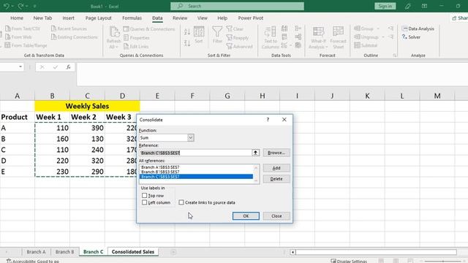
Task: Click OK in Consolidate dialog
Action: [246, 216]
